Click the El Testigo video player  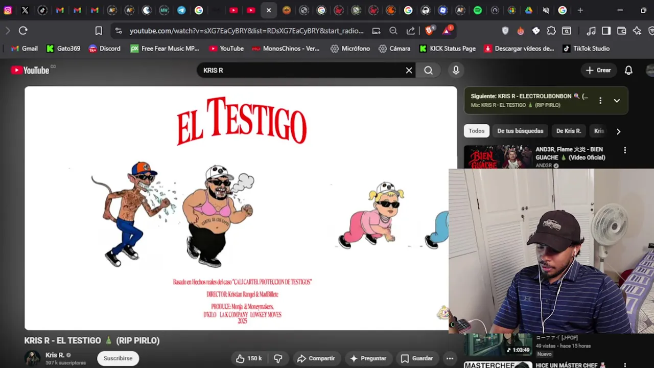(241, 208)
